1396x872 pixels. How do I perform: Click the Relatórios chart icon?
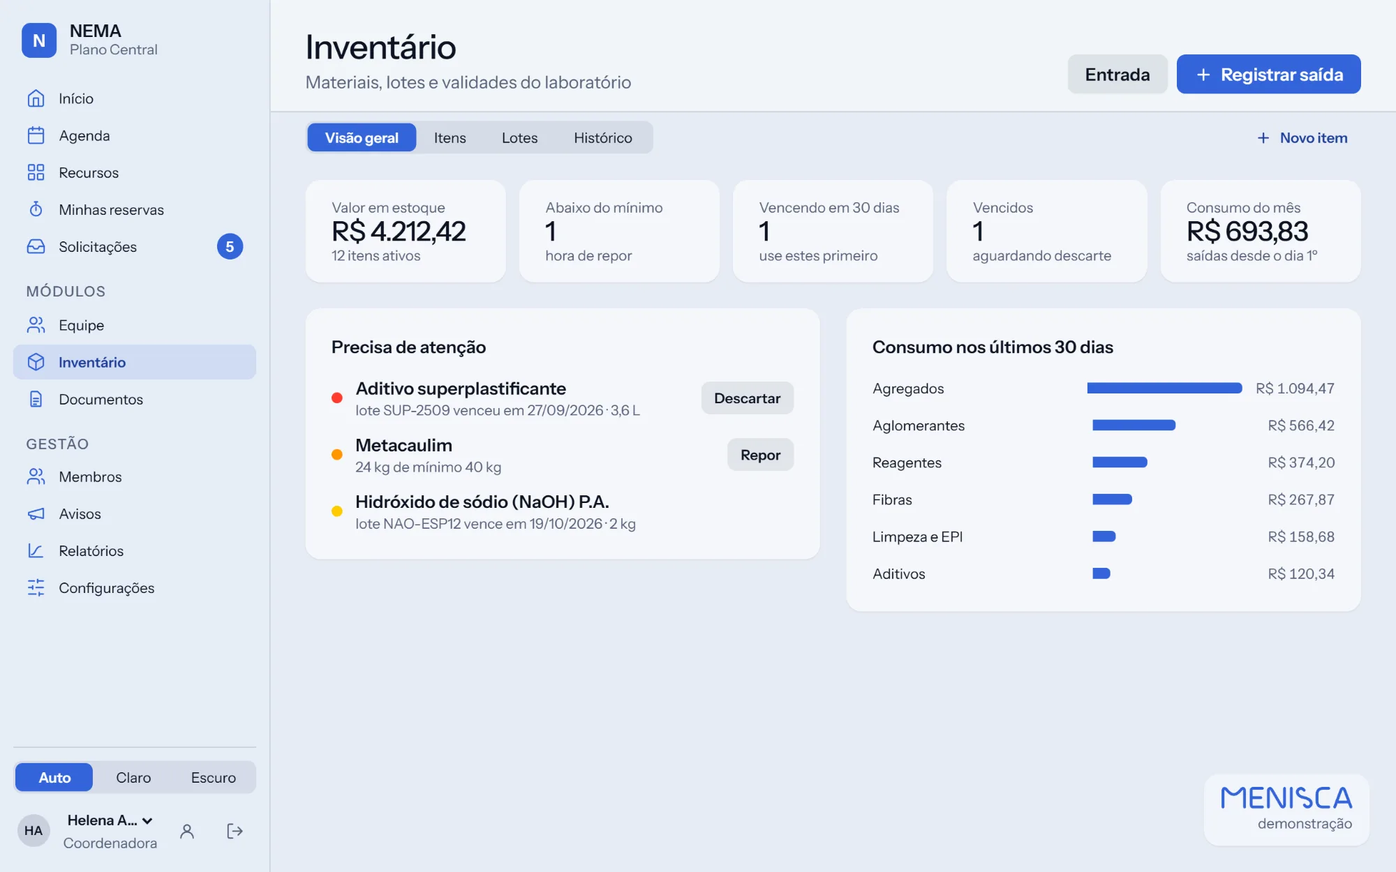(36, 550)
